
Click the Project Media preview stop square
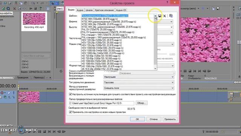pyautogui.click(x=35, y=9)
